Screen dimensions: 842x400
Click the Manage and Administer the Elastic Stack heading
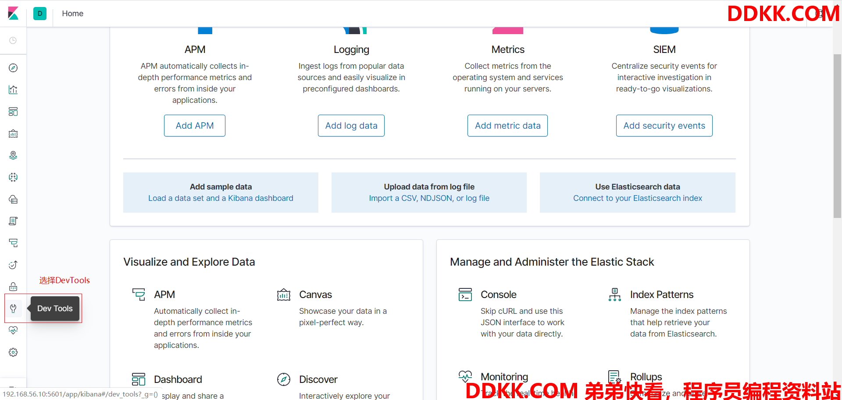click(552, 262)
